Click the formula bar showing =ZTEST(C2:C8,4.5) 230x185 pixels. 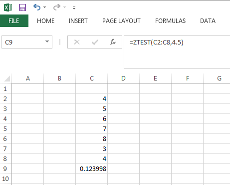[177, 52]
